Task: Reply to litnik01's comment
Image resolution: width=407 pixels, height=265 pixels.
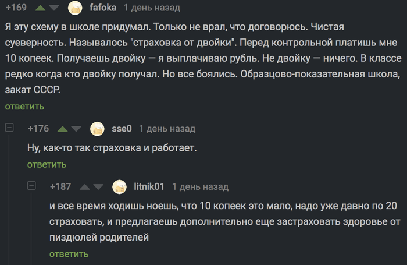Action: point(69,254)
